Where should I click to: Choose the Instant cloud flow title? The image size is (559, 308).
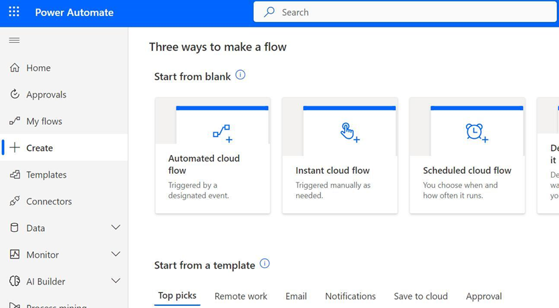pos(332,170)
